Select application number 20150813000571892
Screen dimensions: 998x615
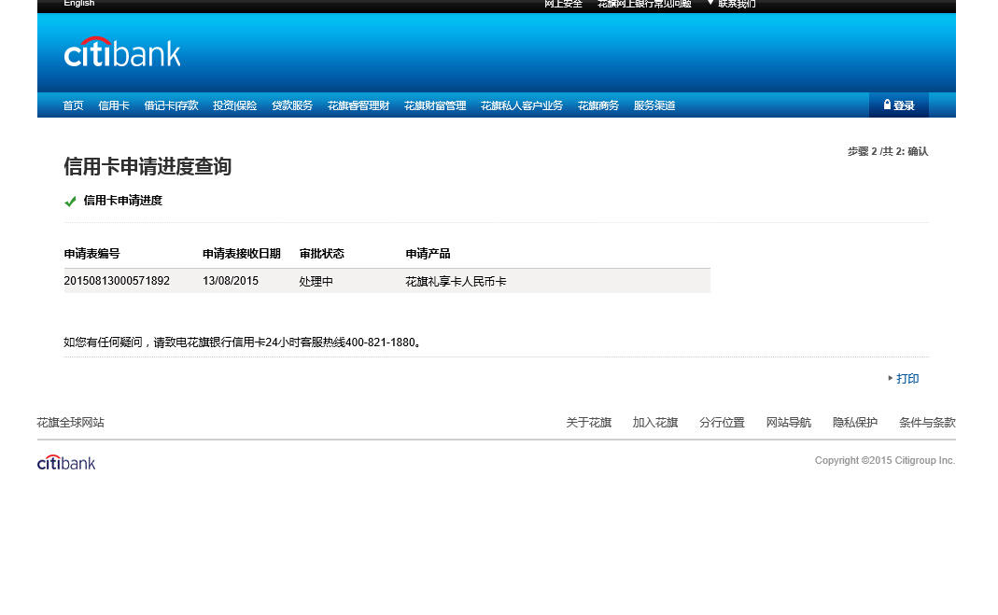117,281
